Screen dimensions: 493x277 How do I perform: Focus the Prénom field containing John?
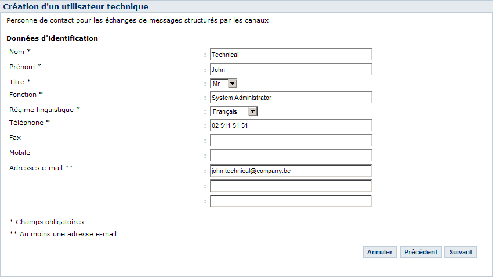[290, 70]
